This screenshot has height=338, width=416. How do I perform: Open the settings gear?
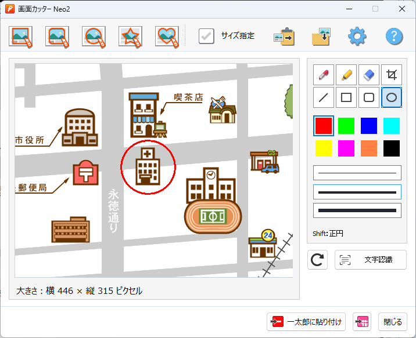tap(357, 37)
